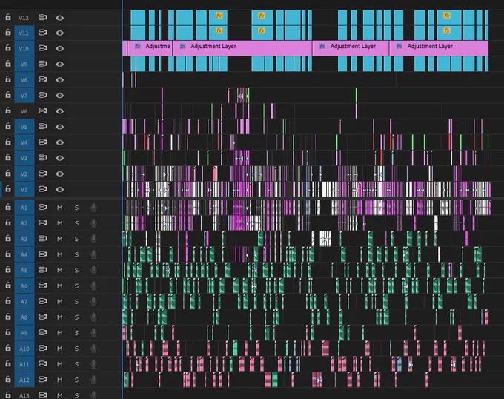Image resolution: width=504 pixels, height=399 pixels.
Task: Mute audio track A13
Action: point(60,395)
